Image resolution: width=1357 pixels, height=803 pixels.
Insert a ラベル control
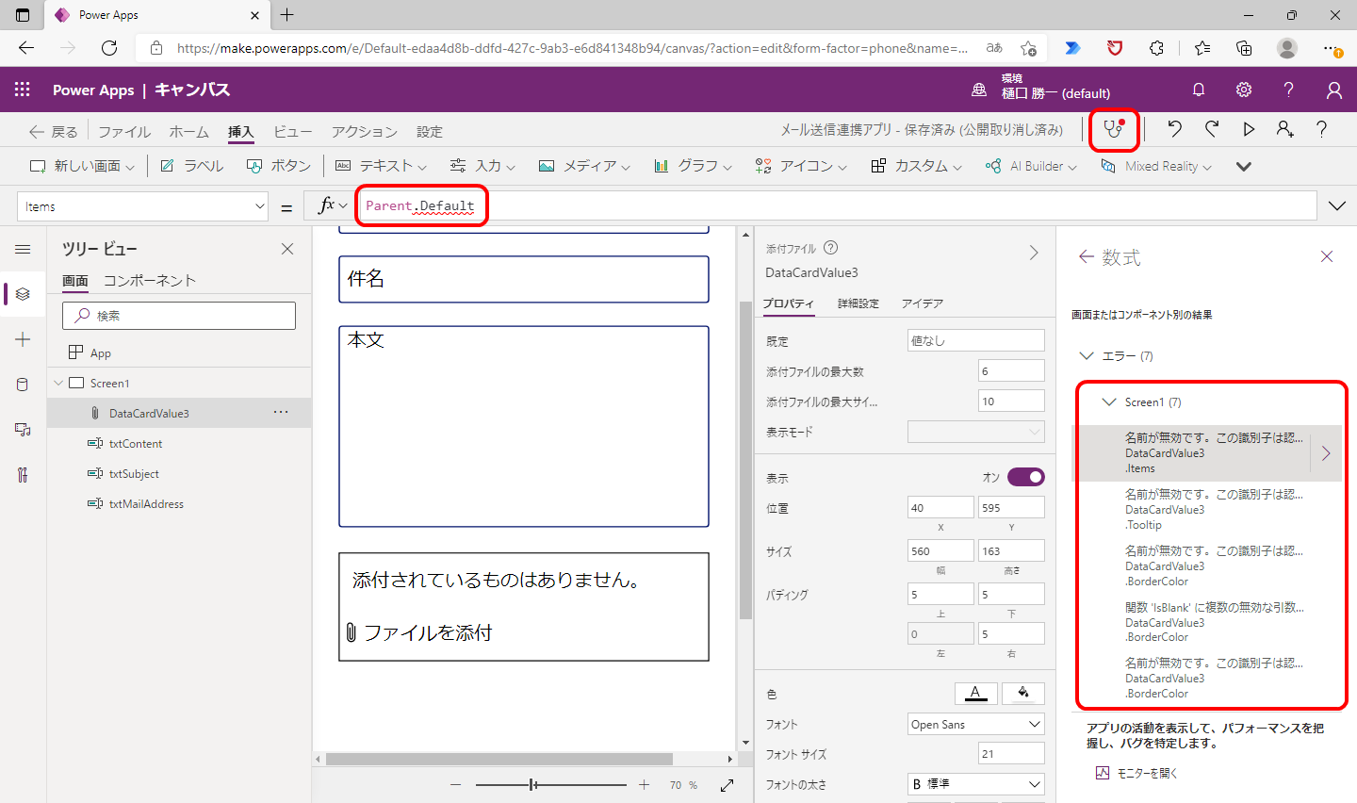pyautogui.click(x=192, y=166)
